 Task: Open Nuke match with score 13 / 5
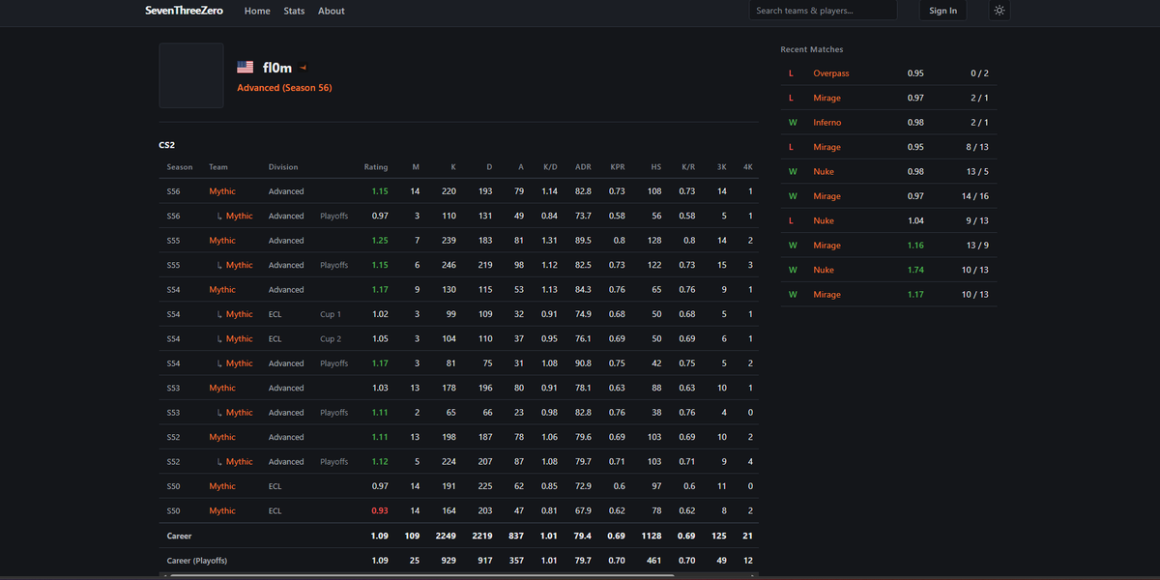coord(824,172)
